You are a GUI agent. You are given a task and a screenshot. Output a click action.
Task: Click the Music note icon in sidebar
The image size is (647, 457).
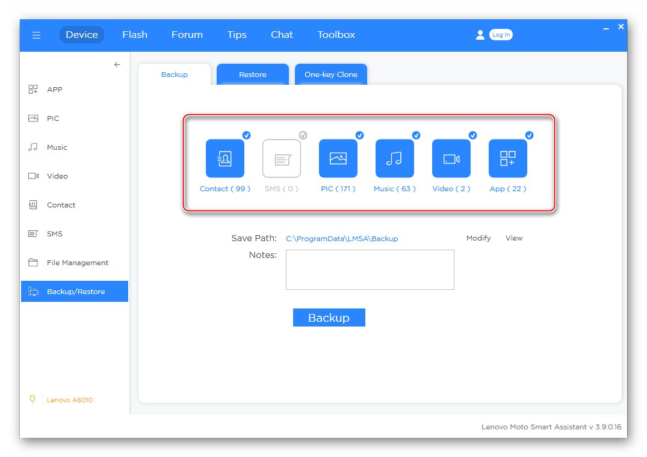[x=33, y=147]
